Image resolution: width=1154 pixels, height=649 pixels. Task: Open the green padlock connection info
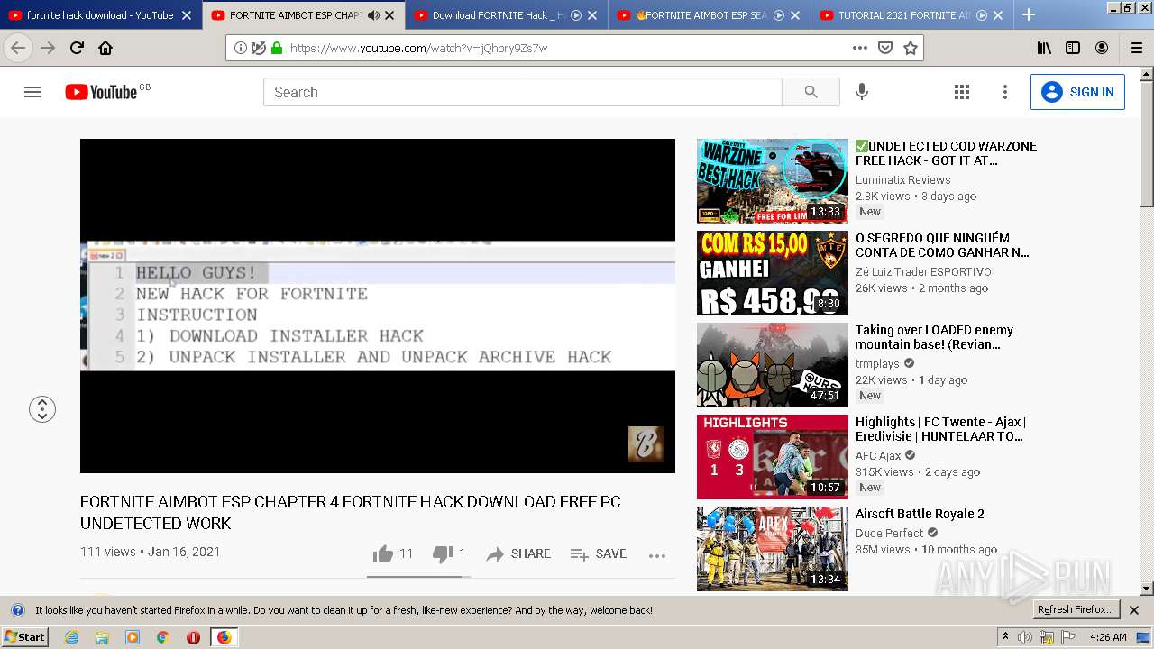coord(276,48)
